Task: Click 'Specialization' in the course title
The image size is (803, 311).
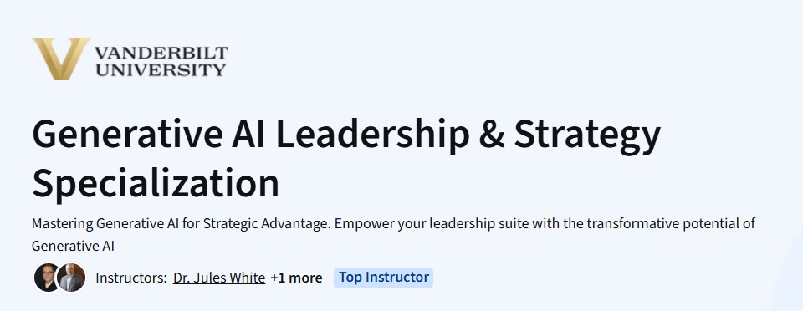Action: coord(156,183)
